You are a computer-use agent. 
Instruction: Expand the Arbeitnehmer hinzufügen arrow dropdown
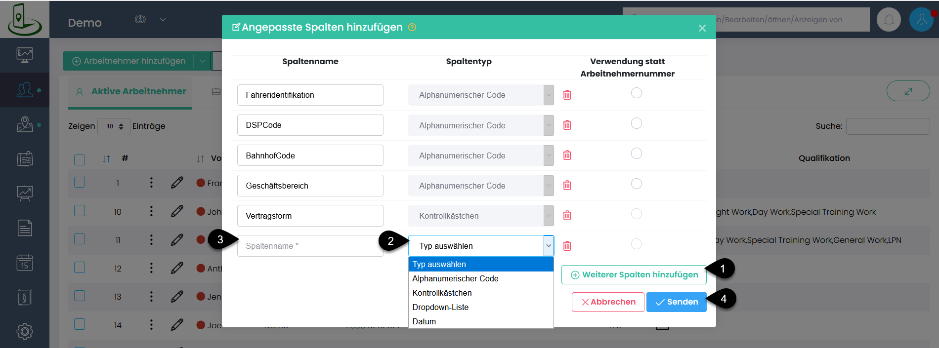pos(202,61)
